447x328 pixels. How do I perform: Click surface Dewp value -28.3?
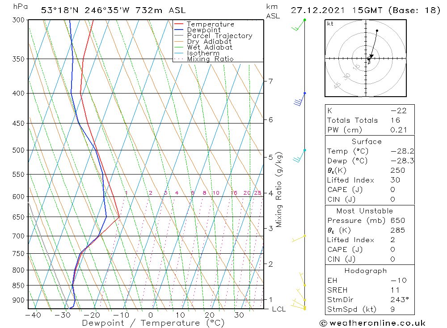click(402, 161)
